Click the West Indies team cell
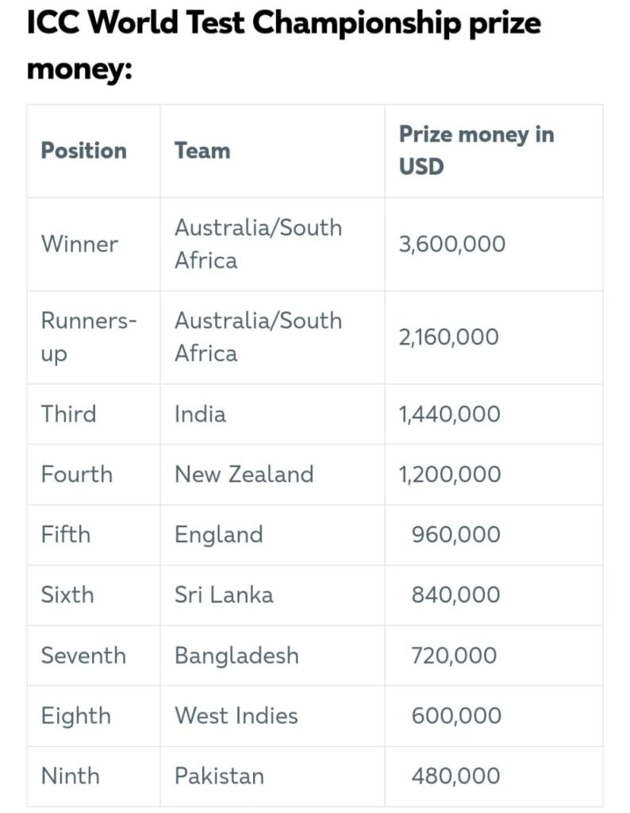Screen dimensions: 630x813 [x=236, y=716]
